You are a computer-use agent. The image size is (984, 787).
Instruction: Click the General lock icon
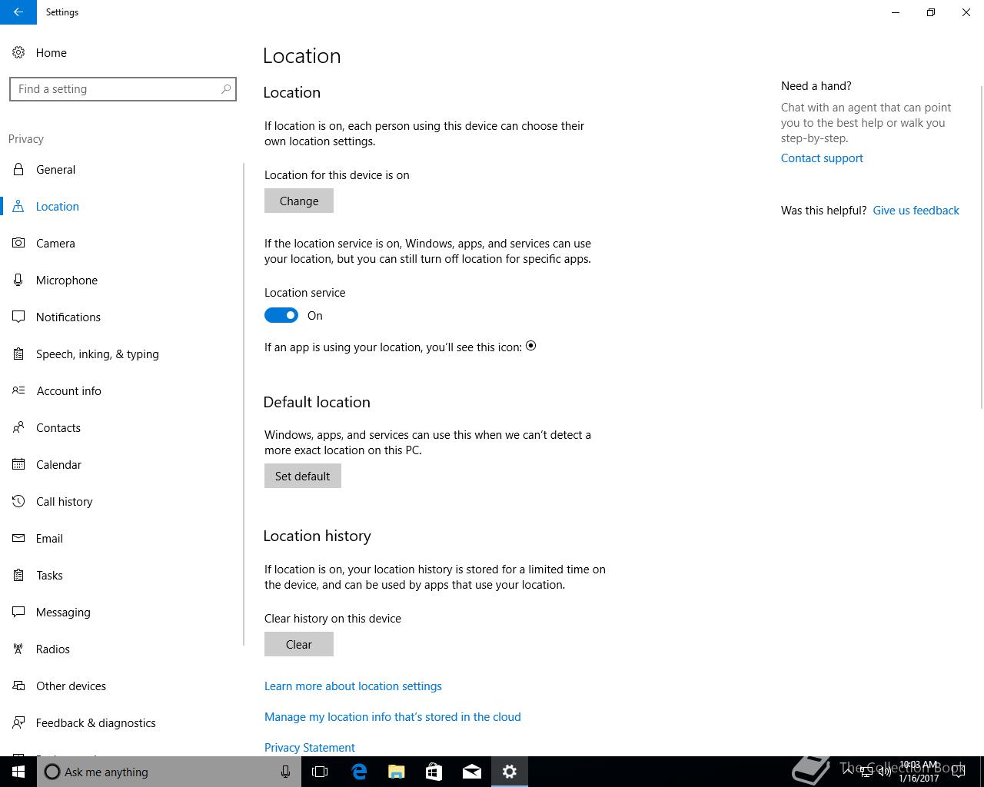tap(18, 170)
